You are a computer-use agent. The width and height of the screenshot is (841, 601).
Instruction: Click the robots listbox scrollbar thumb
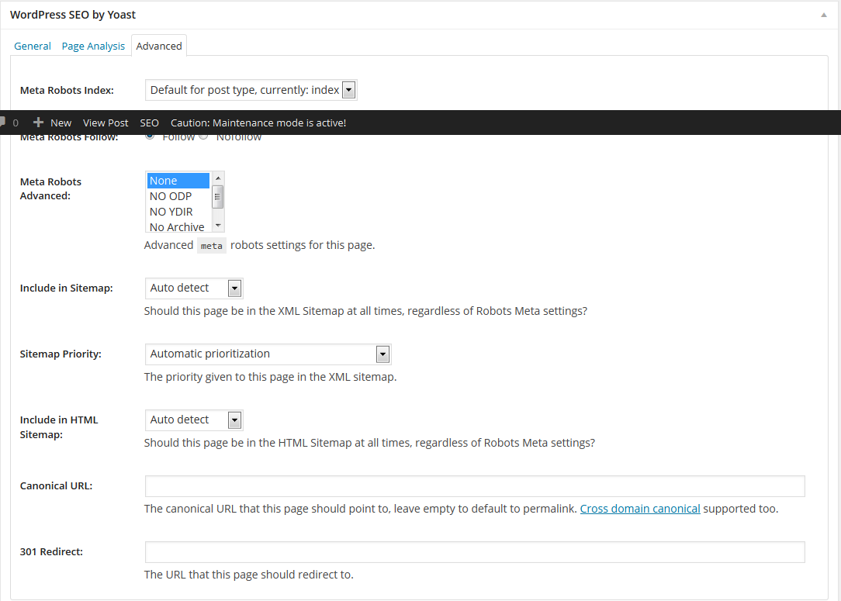(x=218, y=197)
